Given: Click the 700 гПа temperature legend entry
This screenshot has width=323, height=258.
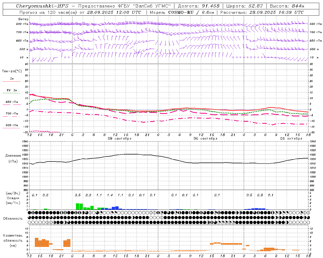Looking at the screenshot, I should point(12,114).
